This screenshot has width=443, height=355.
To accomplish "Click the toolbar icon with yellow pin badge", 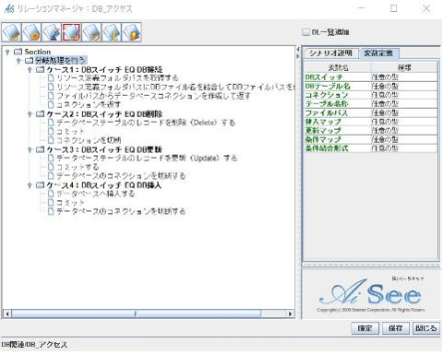I will coord(112,32).
